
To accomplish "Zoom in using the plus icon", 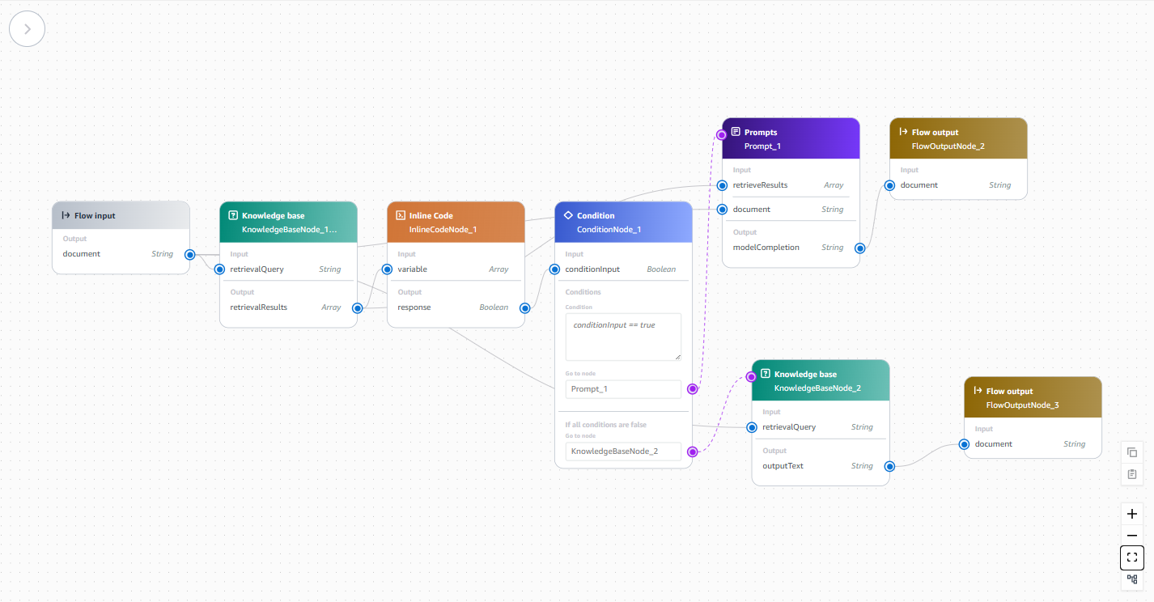I will point(1132,514).
